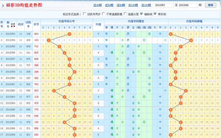Toggle the 不带遗漏数据 checkbox
This screenshot has height=138, width=221.
tap(104, 14)
